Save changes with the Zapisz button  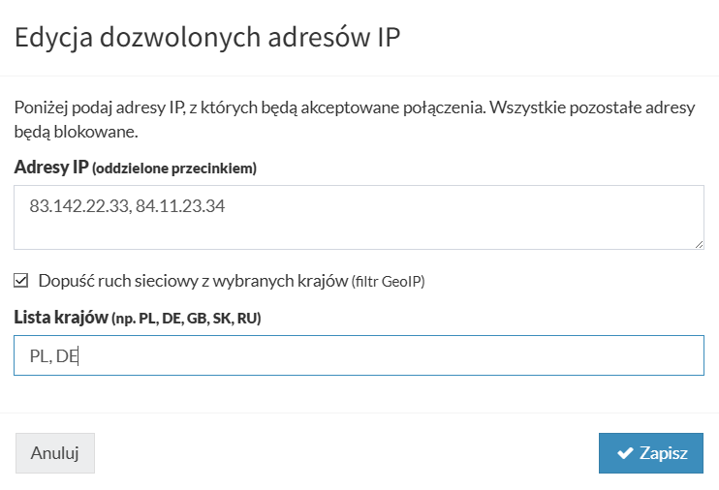[650, 453]
